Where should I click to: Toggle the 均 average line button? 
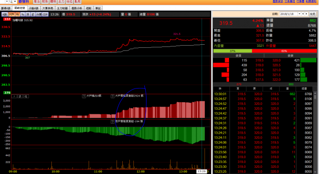(x=17, y=15)
